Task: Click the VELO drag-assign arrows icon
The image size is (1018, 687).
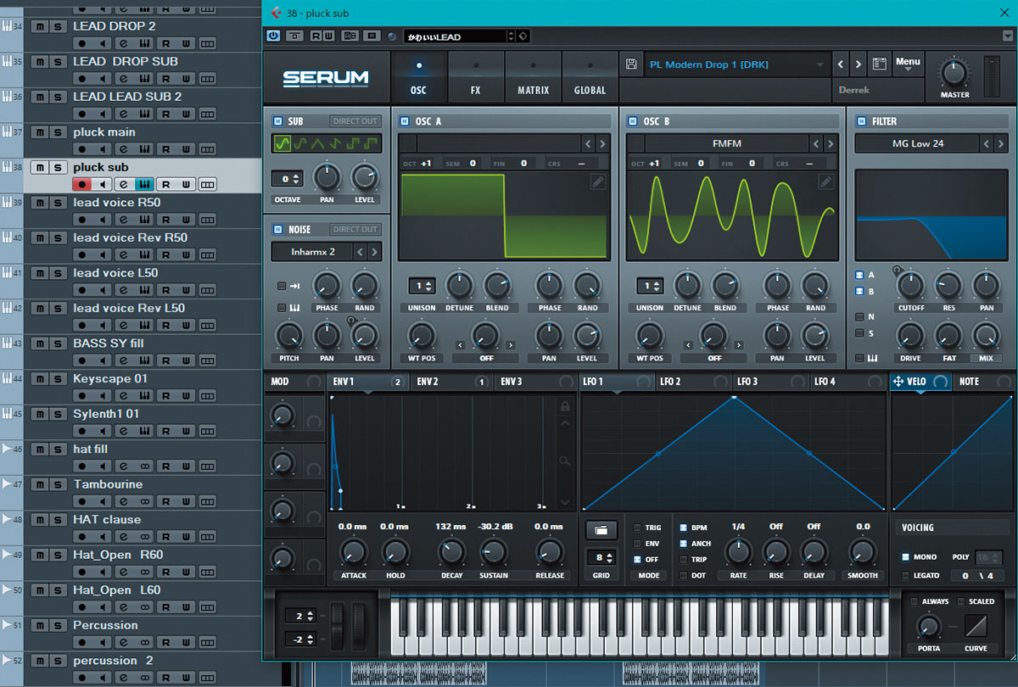Action: point(898,382)
